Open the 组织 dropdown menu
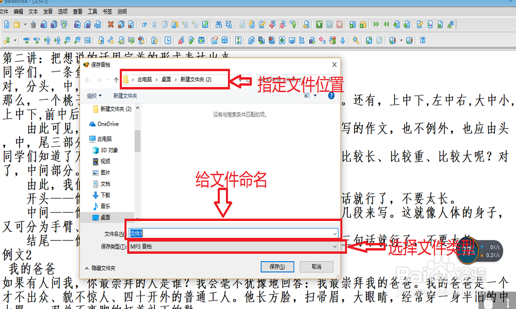Viewport: 516px width, 309px height. [94, 96]
